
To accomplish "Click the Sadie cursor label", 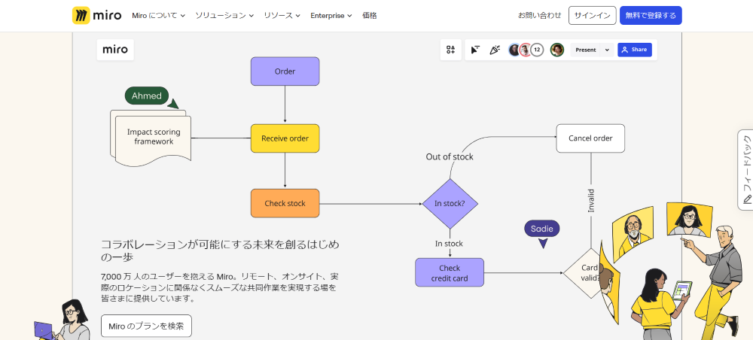I will pyautogui.click(x=542, y=229).
